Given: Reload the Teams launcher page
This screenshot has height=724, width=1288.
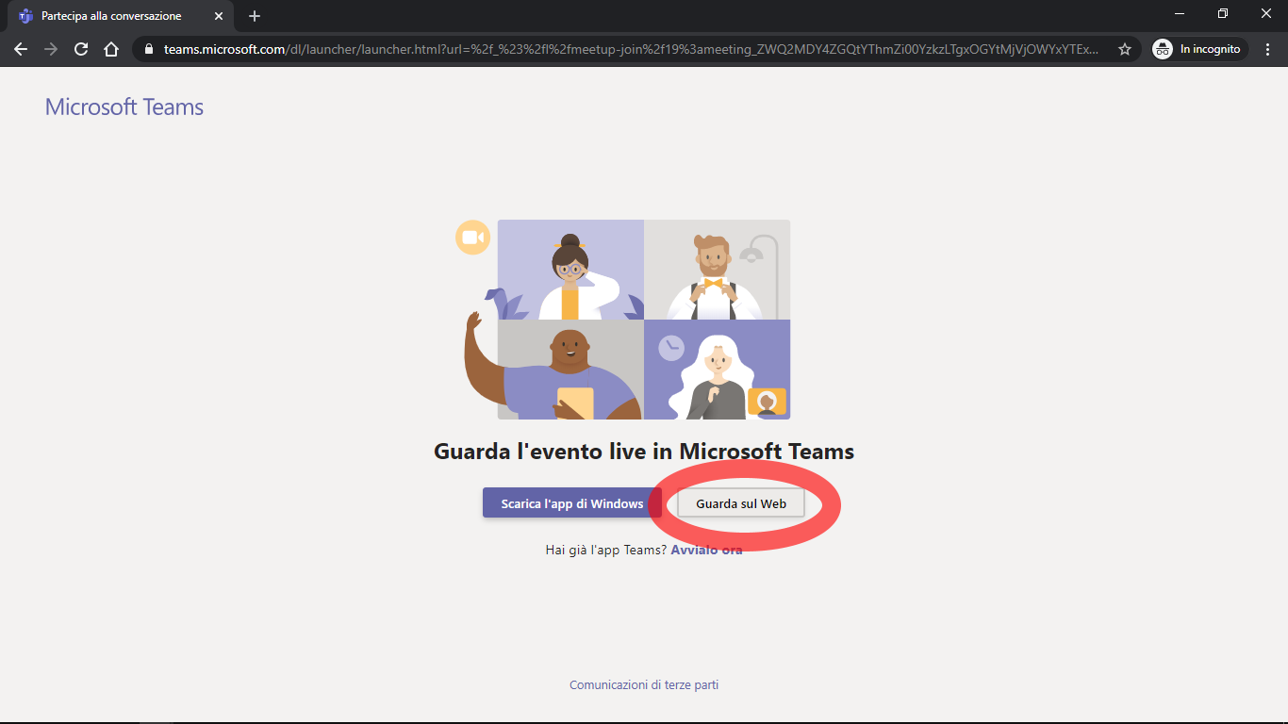Looking at the screenshot, I should pyautogui.click(x=81, y=49).
